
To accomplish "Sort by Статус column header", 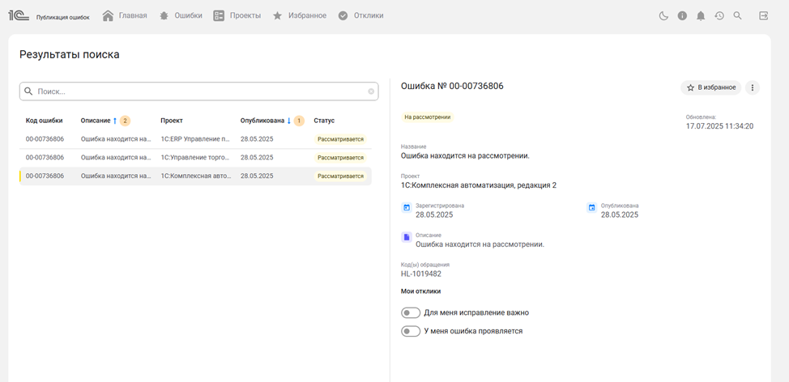I will tap(324, 121).
